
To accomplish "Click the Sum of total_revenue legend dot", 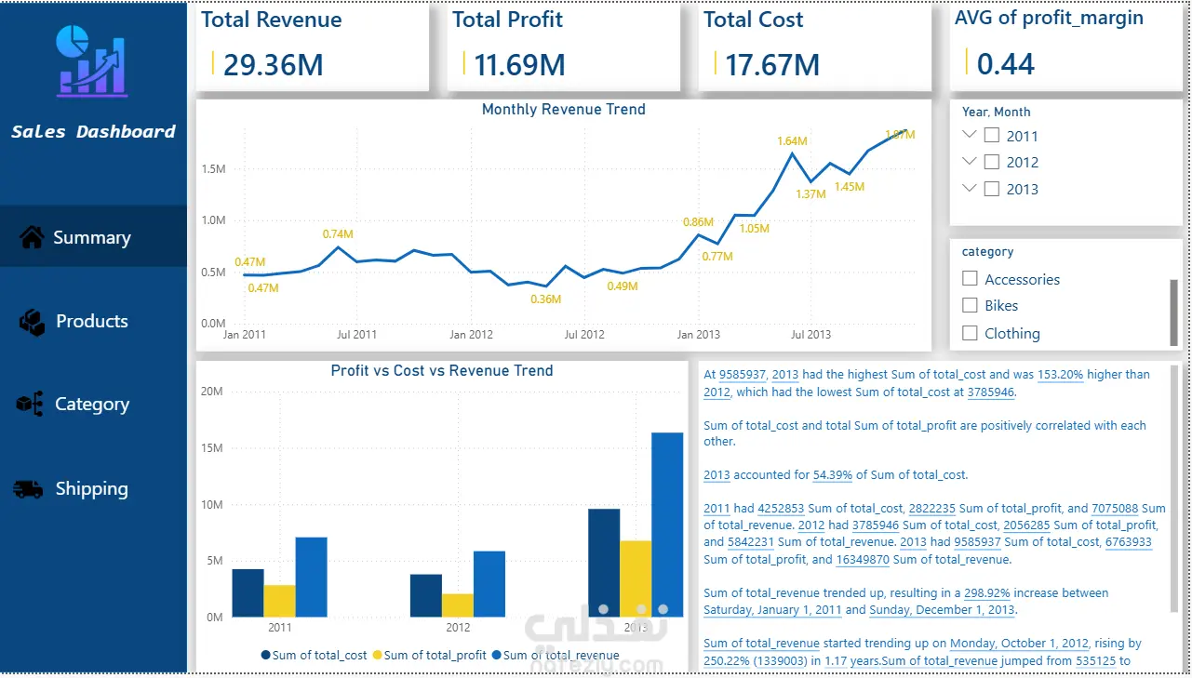I will pyautogui.click(x=496, y=656).
